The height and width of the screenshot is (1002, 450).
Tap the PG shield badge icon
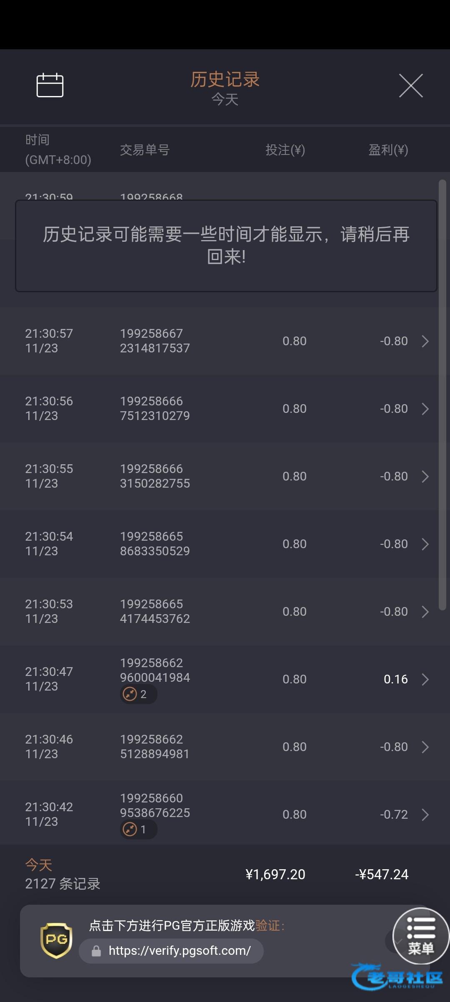(56, 940)
